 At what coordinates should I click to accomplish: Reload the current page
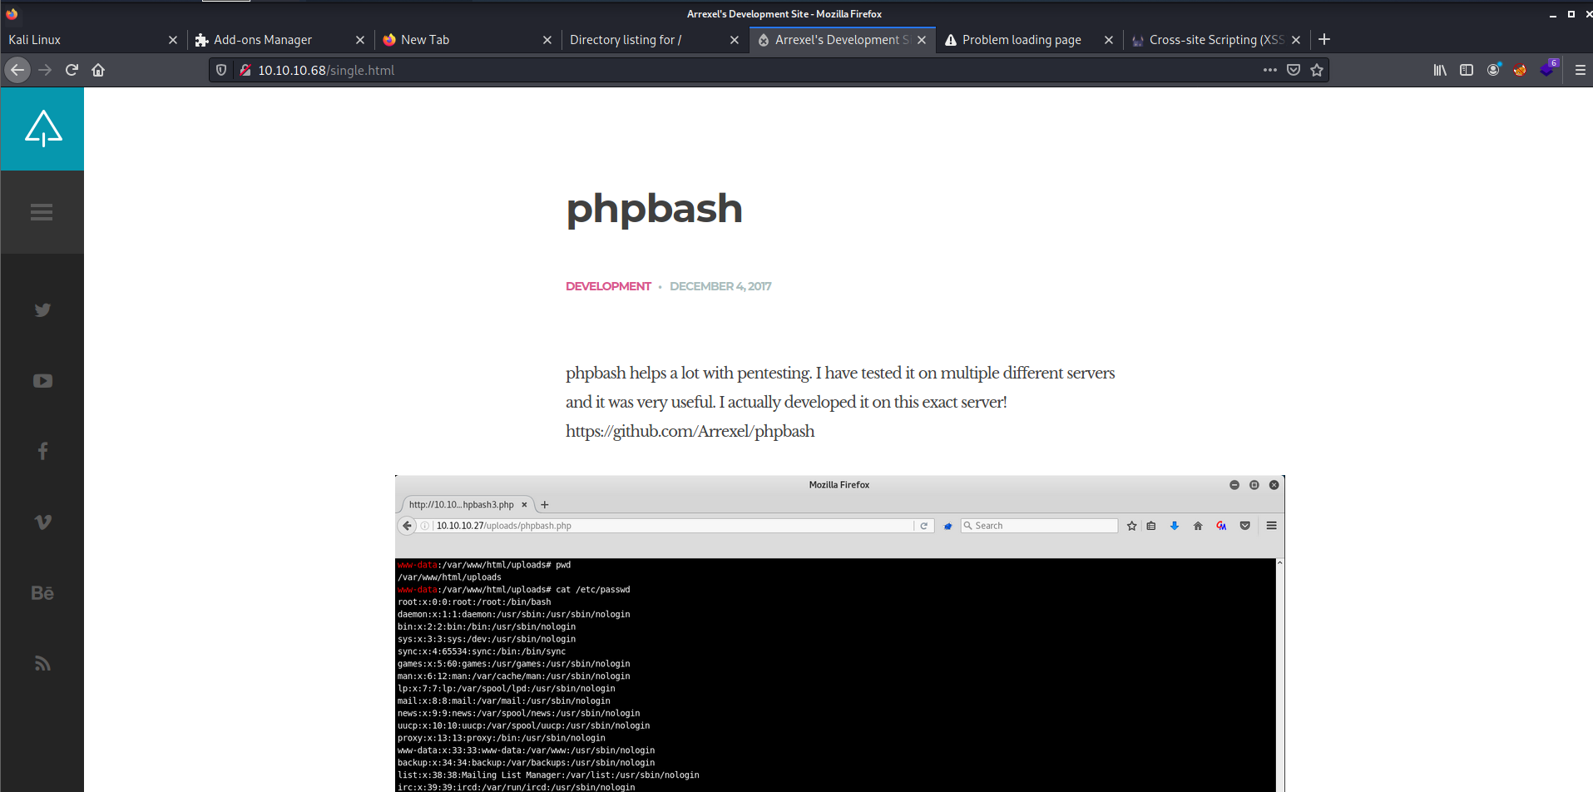[72, 70]
